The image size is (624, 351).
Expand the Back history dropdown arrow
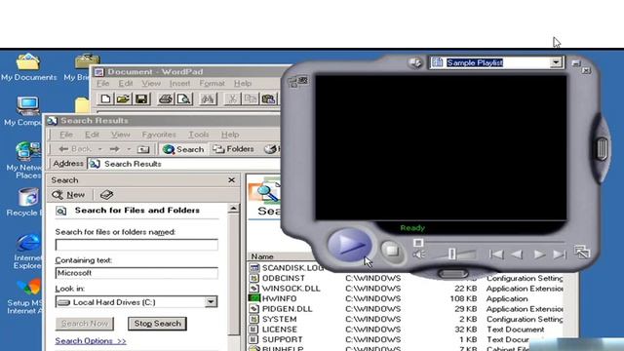pyautogui.click(x=99, y=149)
